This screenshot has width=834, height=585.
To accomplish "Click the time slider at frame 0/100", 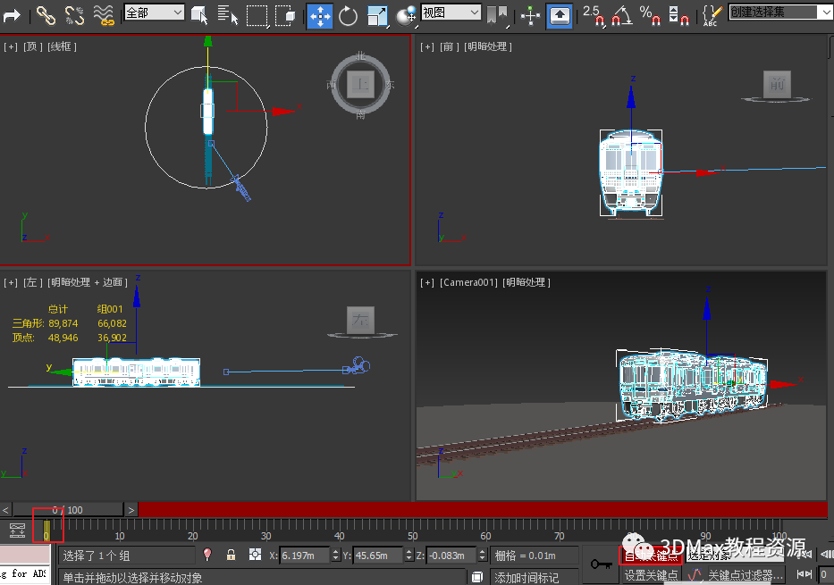I will point(67,510).
